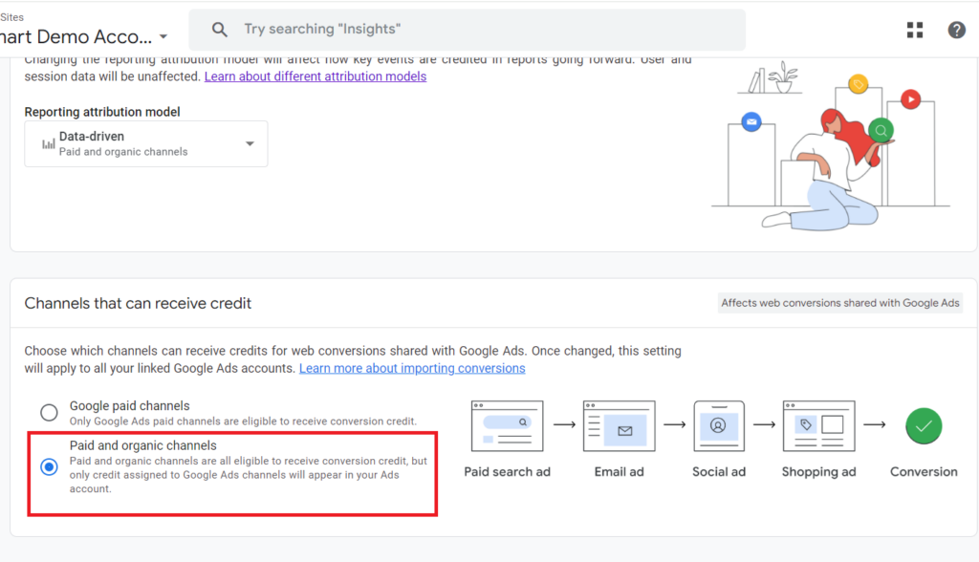Open Learn about different attribution models link

[x=315, y=76]
